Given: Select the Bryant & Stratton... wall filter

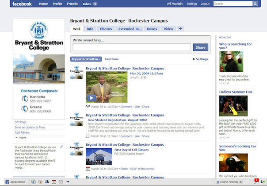Looking at the screenshot, I should (x=86, y=59).
